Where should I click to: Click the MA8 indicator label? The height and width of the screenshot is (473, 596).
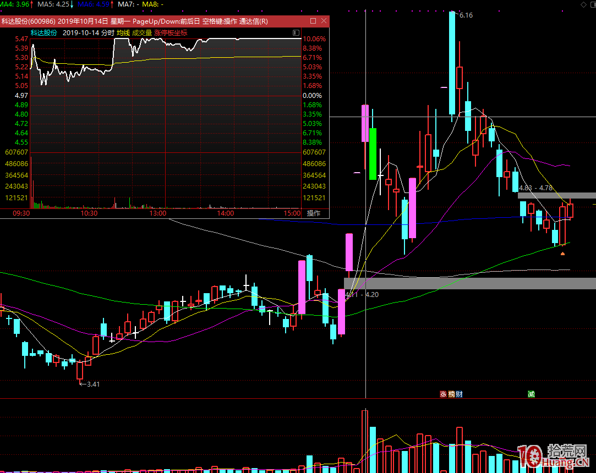152,4
